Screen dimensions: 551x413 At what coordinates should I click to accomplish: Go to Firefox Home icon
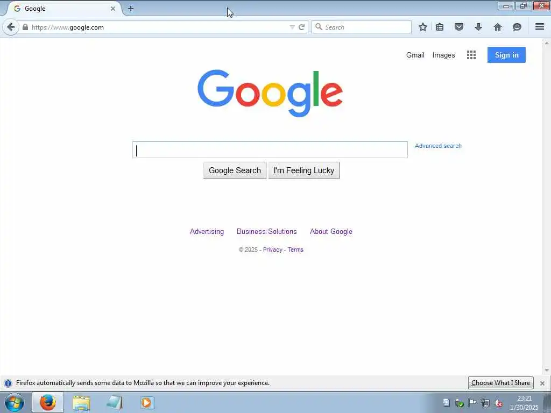click(x=498, y=27)
